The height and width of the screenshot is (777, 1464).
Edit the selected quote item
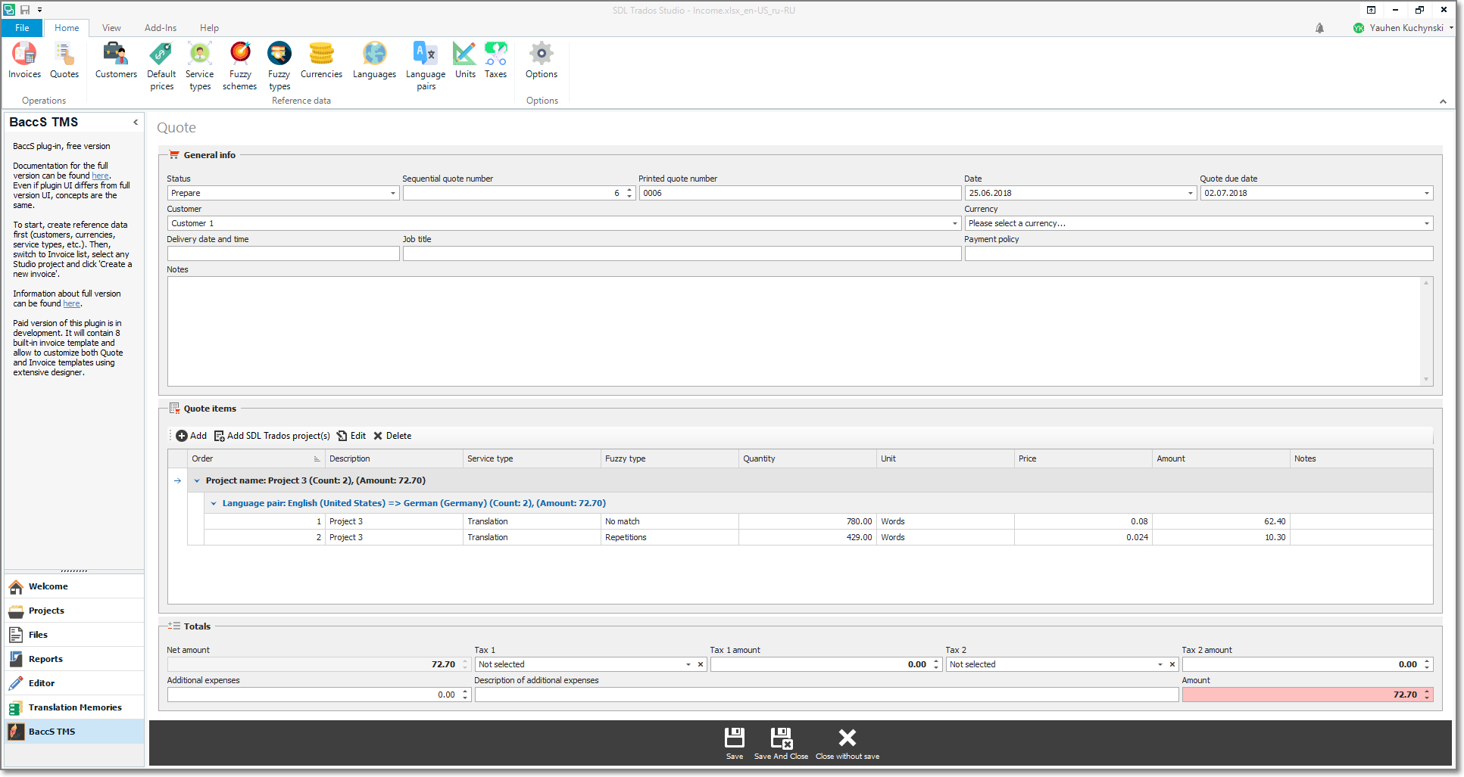(351, 436)
